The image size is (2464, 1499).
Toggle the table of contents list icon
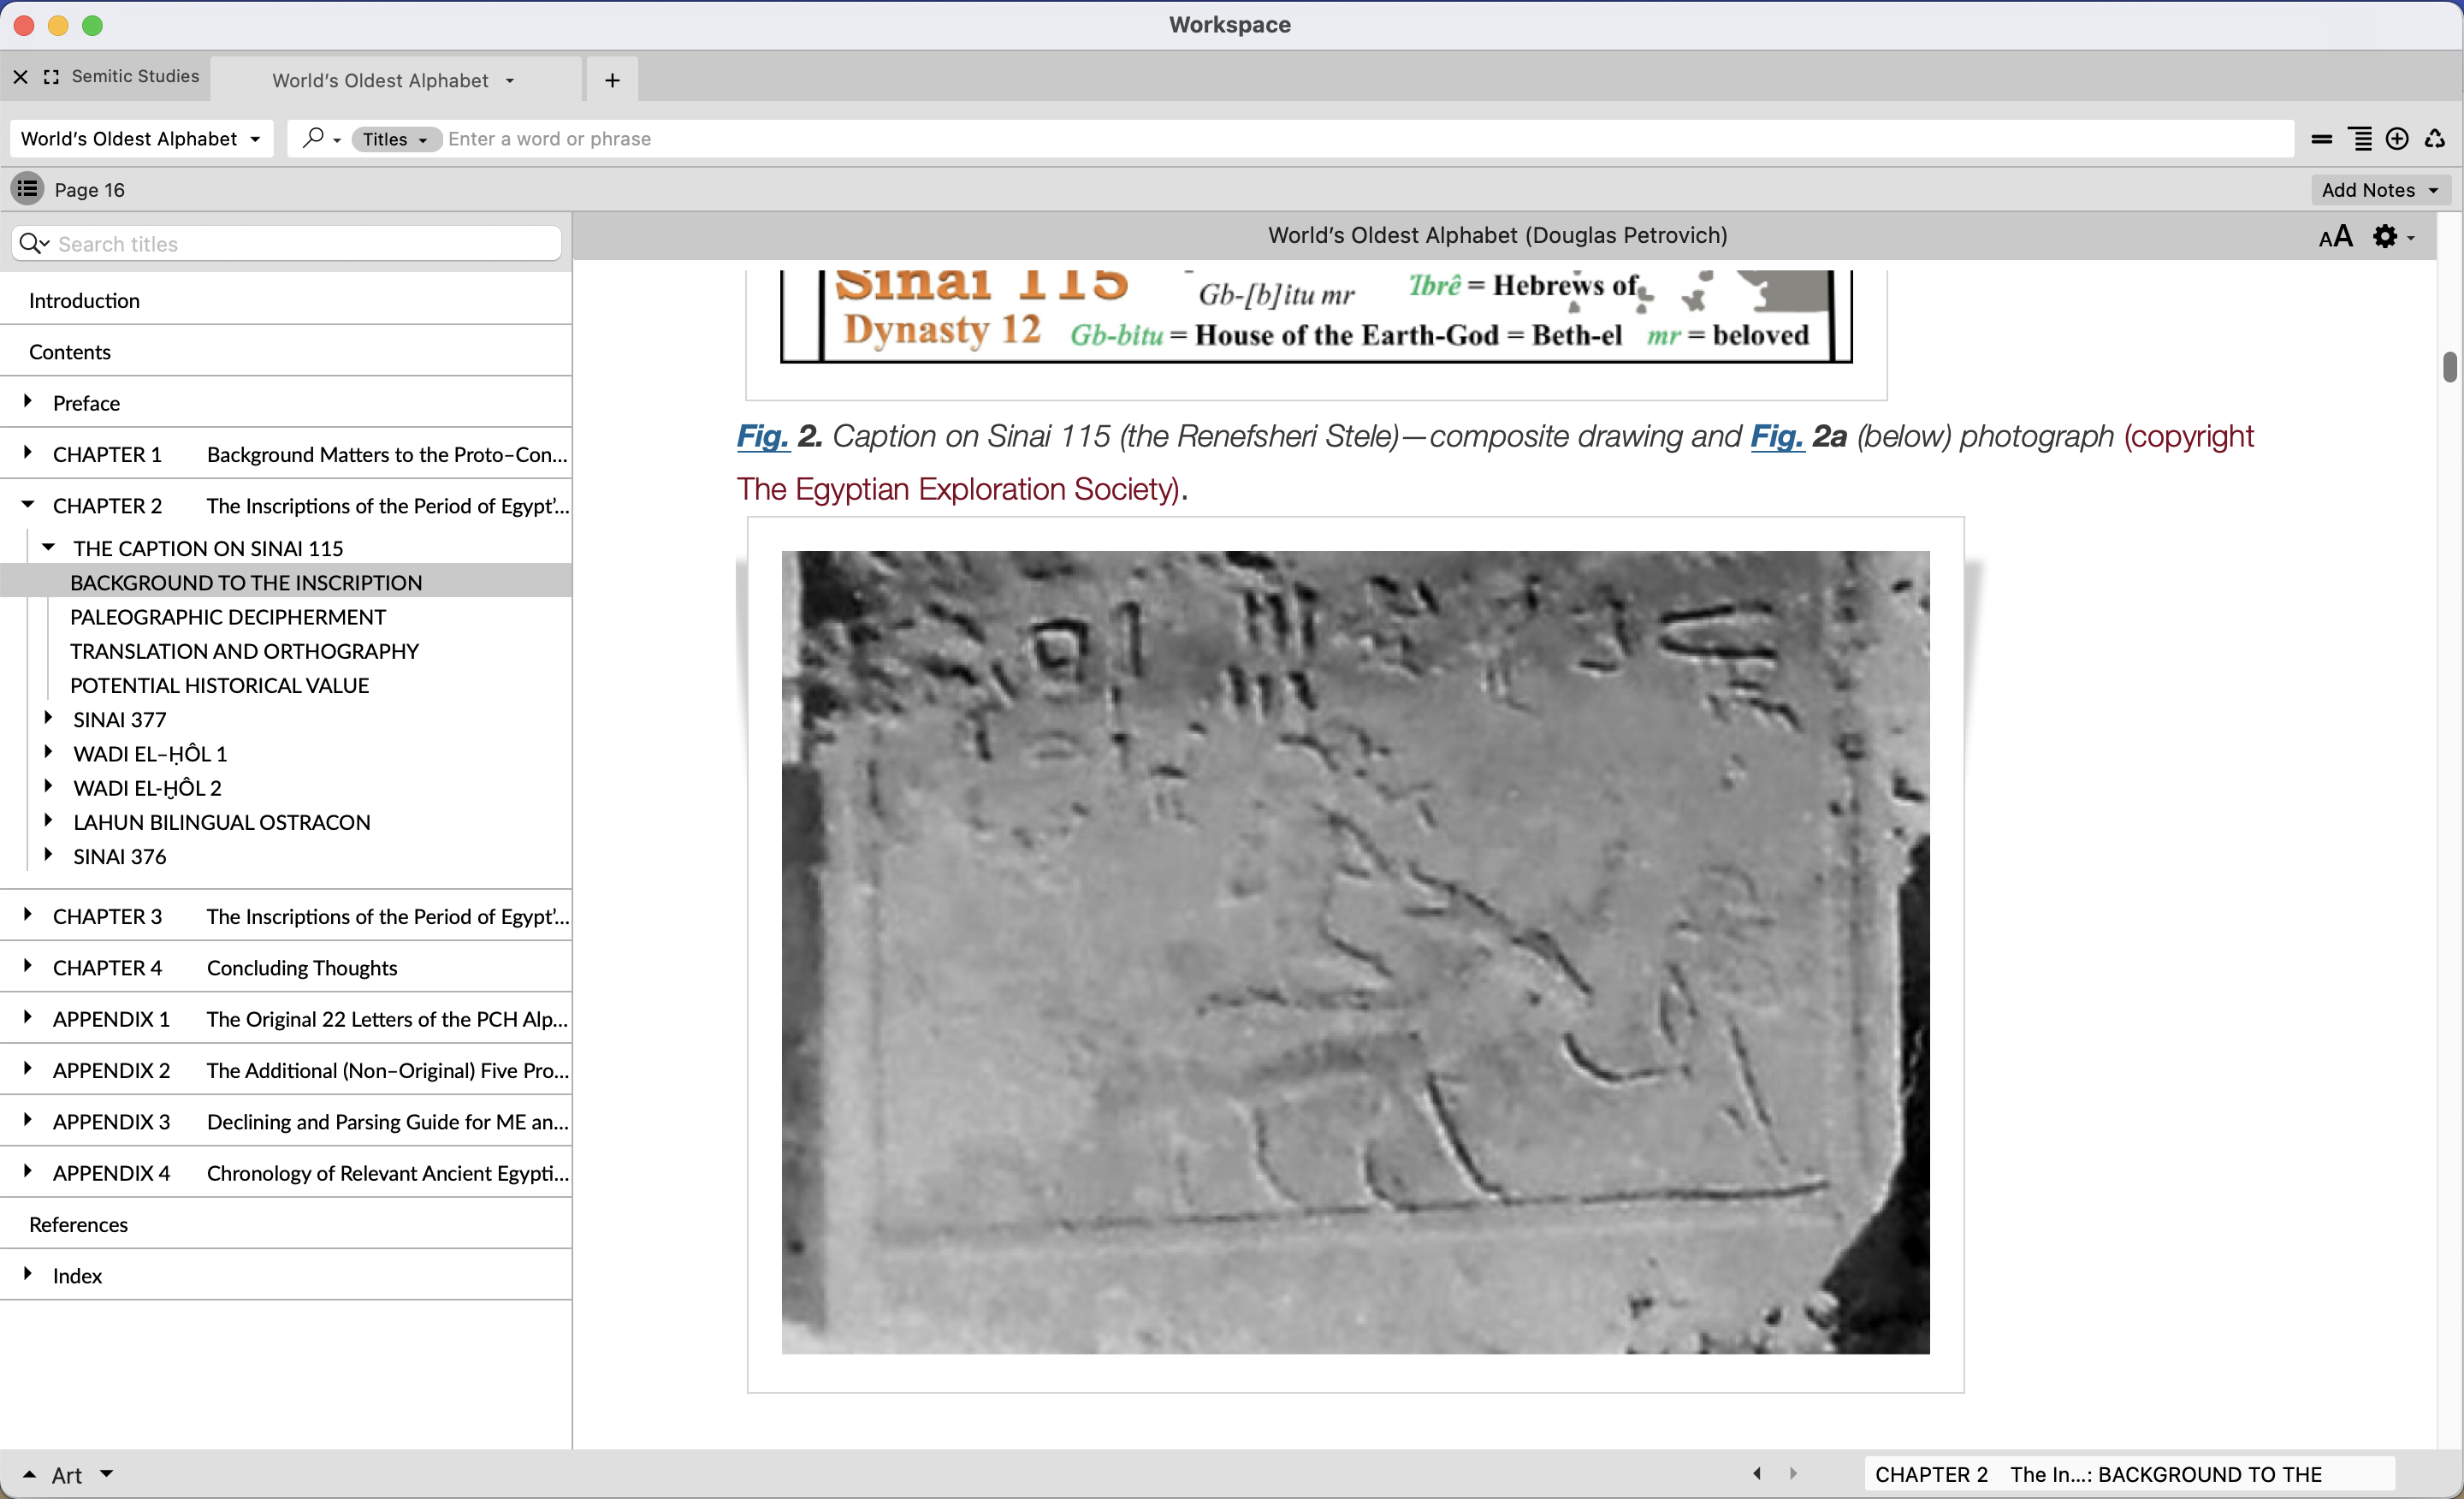[x=27, y=189]
